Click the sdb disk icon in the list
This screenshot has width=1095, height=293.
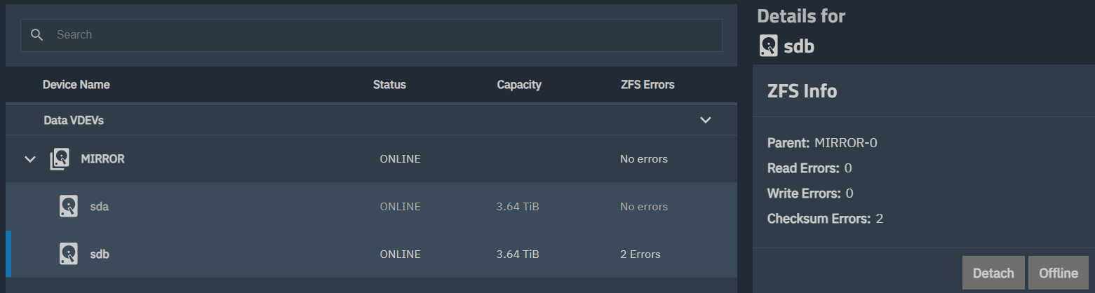[x=68, y=254]
